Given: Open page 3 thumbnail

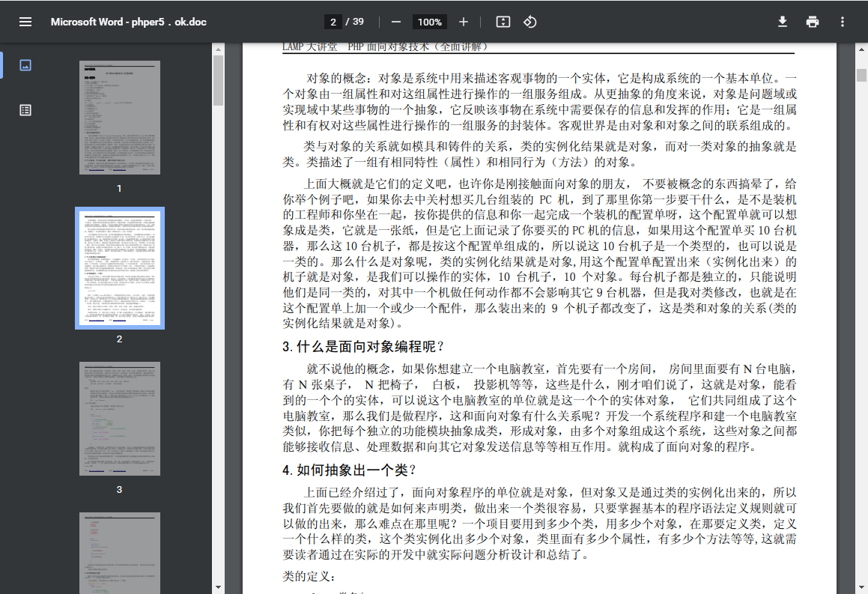Looking at the screenshot, I should tap(120, 419).
